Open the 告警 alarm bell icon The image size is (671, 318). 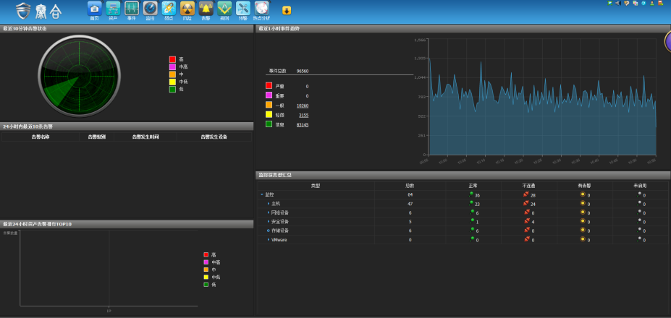tap(206, 9)
